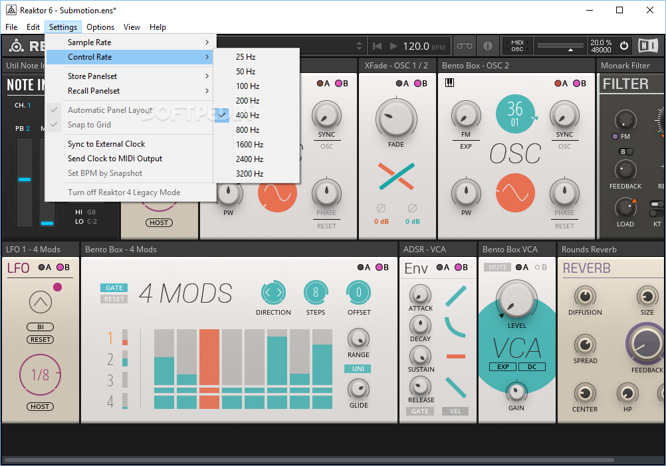This screenshot has width=666, height=466.
Task: Select the sine waveform in OSC 2
Action: pos(515,193)
